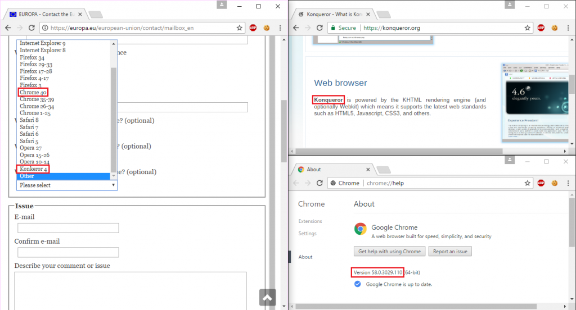Expand the "Please select" combo box
This screenshot has width=576, height=310.
click(x=66, y=185)
